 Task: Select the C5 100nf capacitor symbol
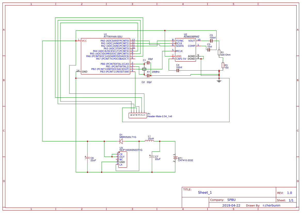[211, 41]
